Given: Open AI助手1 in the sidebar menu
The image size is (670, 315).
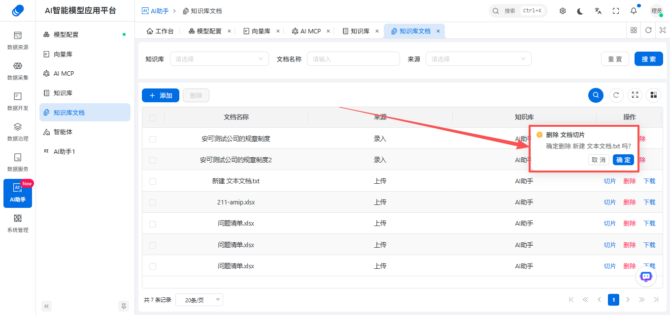Looking at the screenshot, I should (x=85, y=151).
